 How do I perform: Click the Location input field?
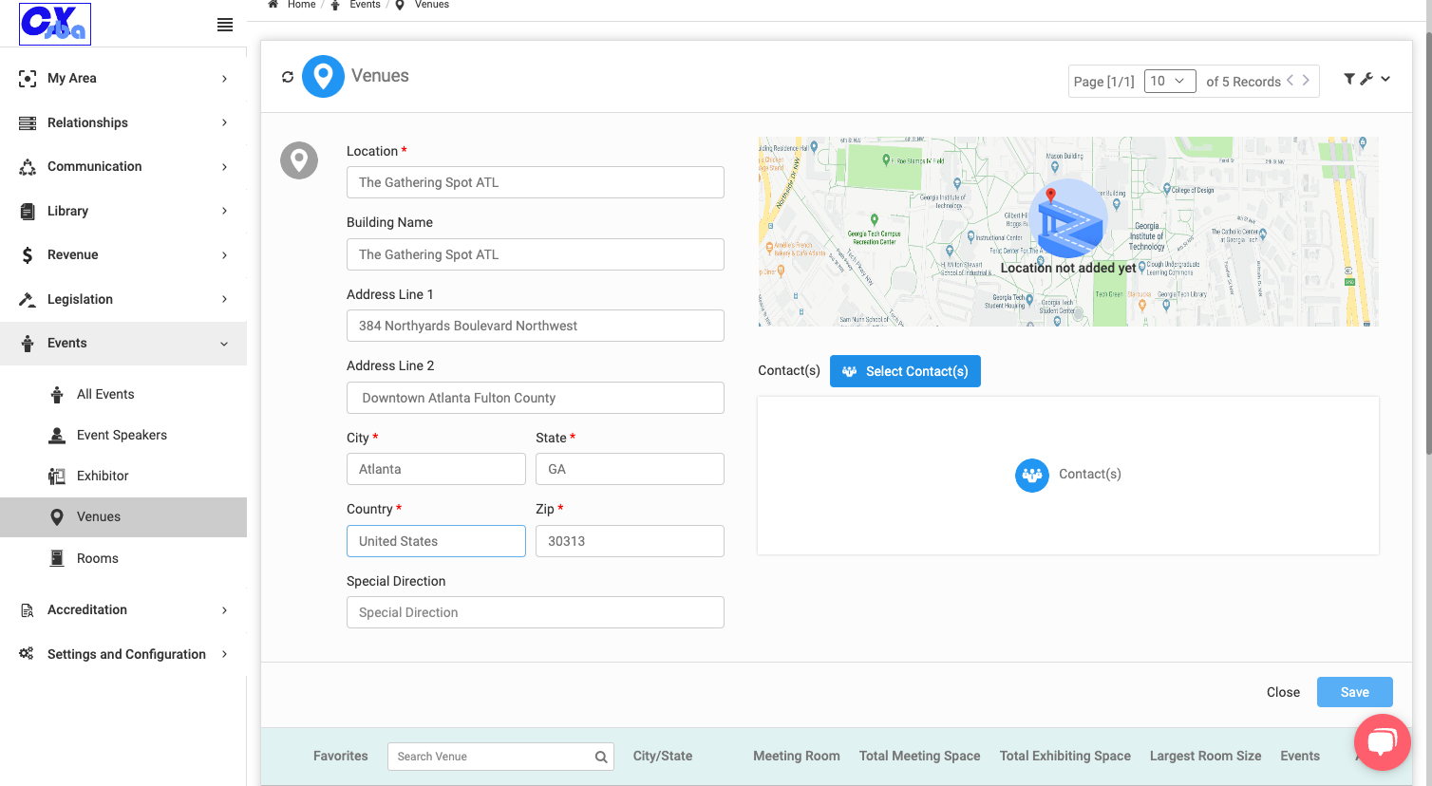tap(536, 182)
